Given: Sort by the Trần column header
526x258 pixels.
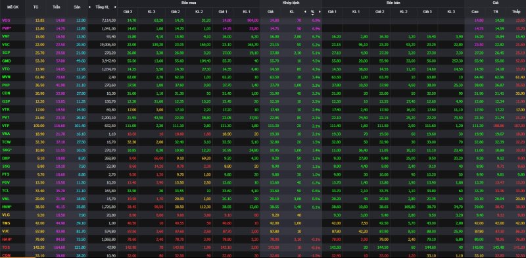Looking at the screenshot, I should [57, 7].
